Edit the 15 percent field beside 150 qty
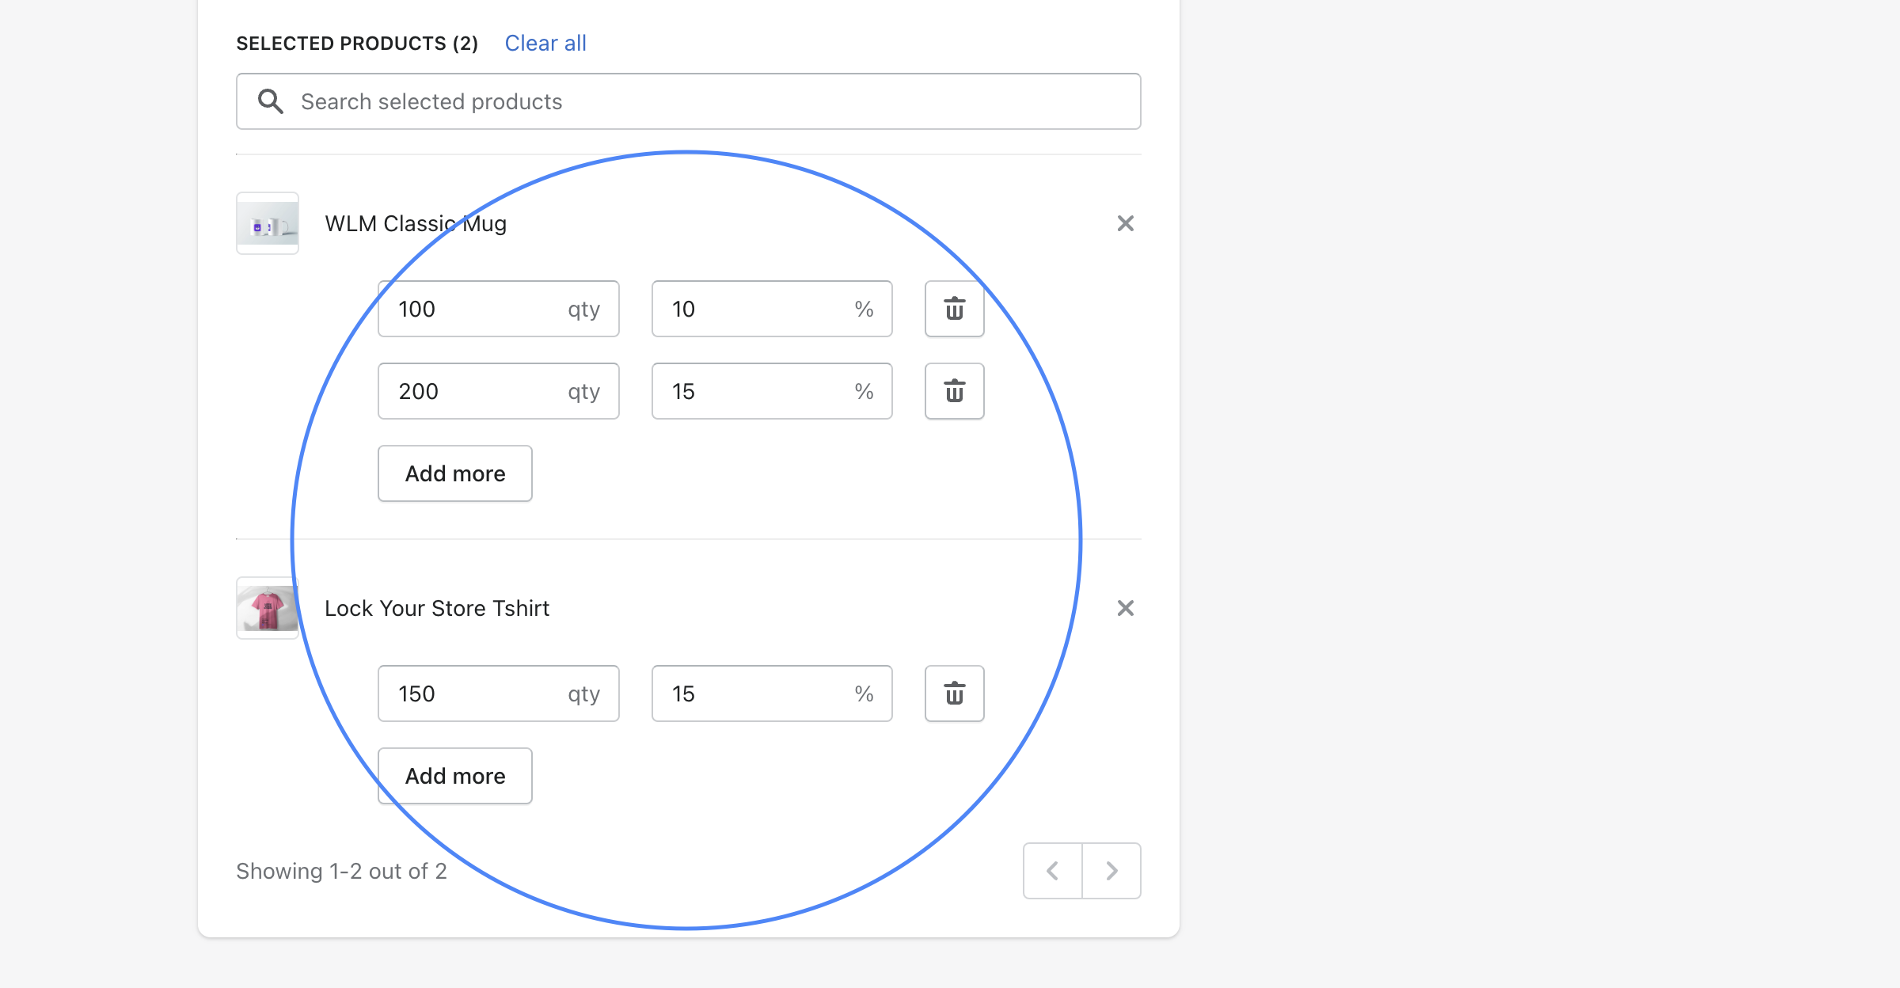1900x988 pixels. point(772,693)
